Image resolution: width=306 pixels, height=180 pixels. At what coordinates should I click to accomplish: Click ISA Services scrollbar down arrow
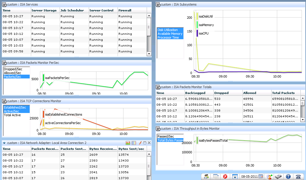[149, 54]
